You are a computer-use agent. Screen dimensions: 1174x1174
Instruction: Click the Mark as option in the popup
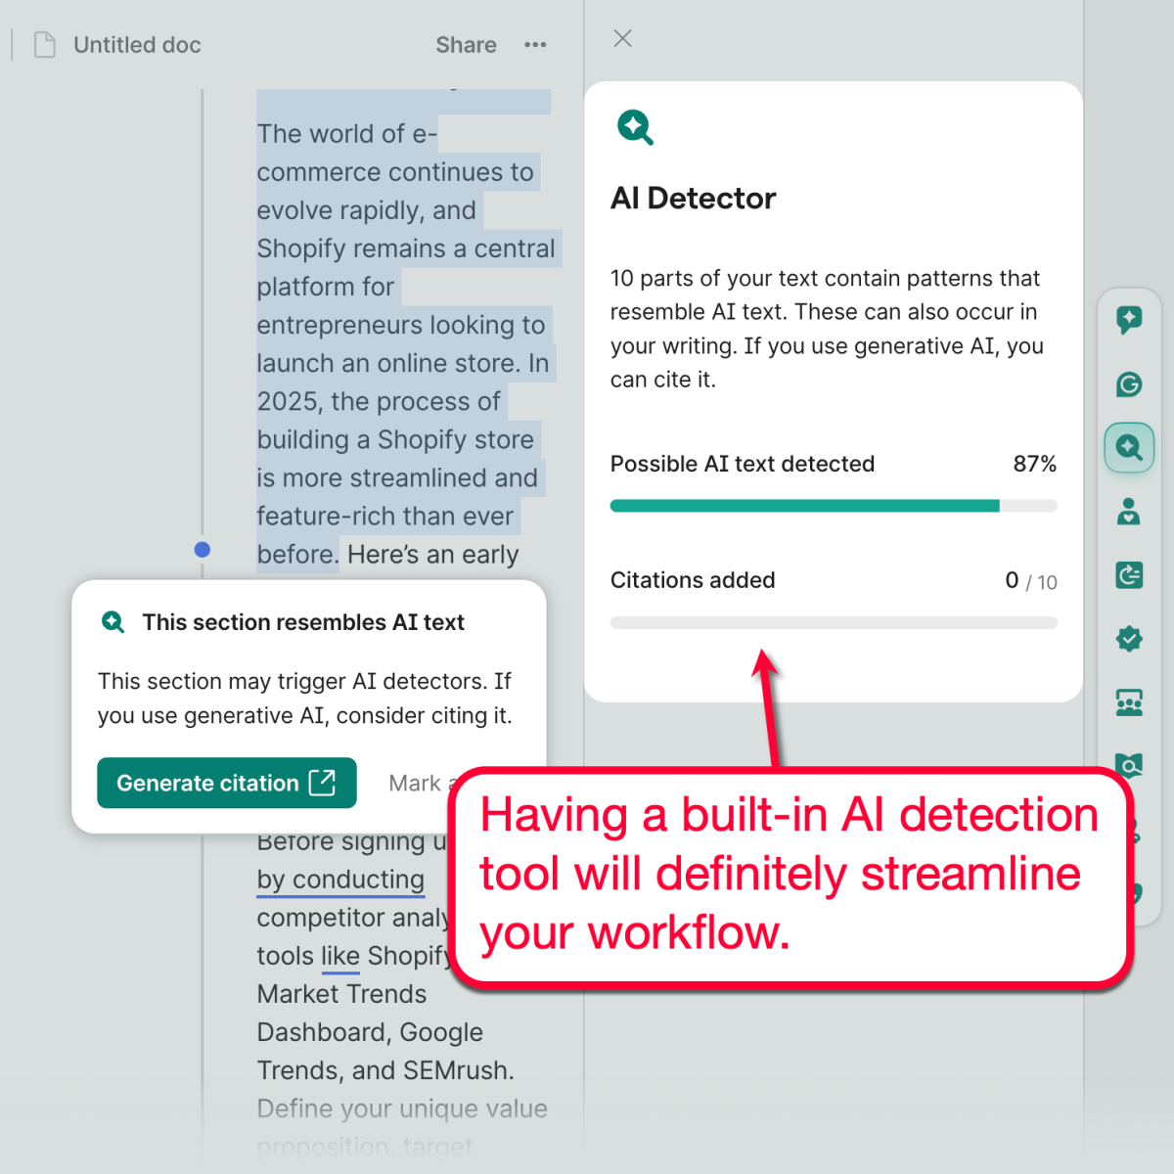(x=421, y=783)
